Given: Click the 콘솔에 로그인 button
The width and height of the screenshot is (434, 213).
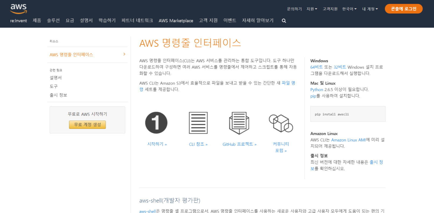Looking at the screenshot, I should 404,9.
